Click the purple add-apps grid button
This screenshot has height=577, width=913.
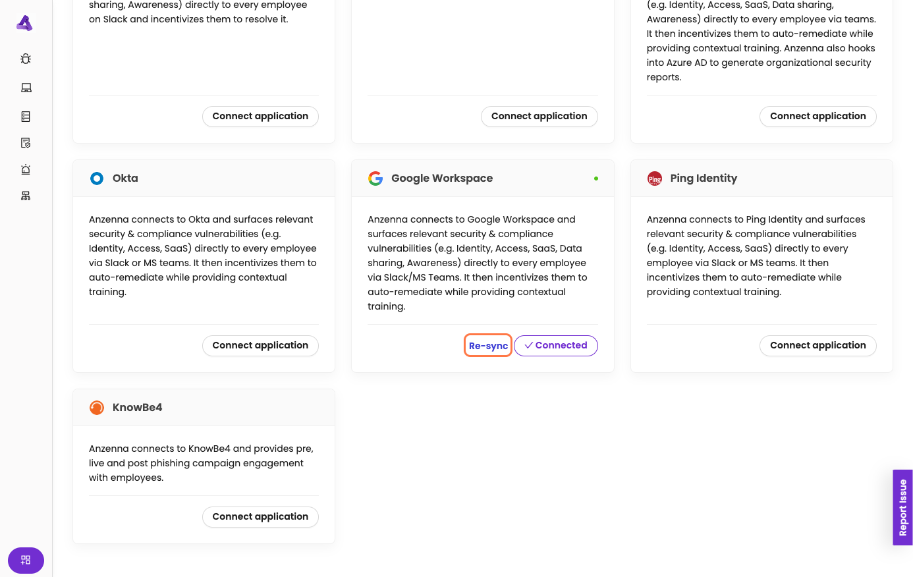tap(26, 560)
